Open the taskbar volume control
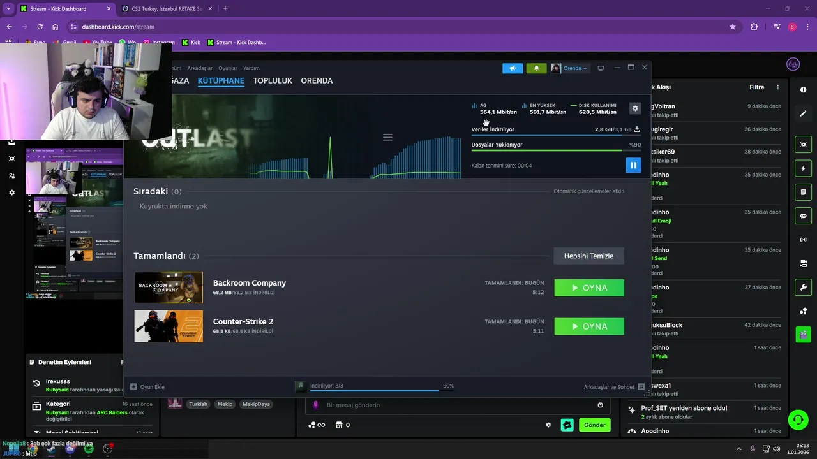Screen dimensions: 817x459 [776, 449]
